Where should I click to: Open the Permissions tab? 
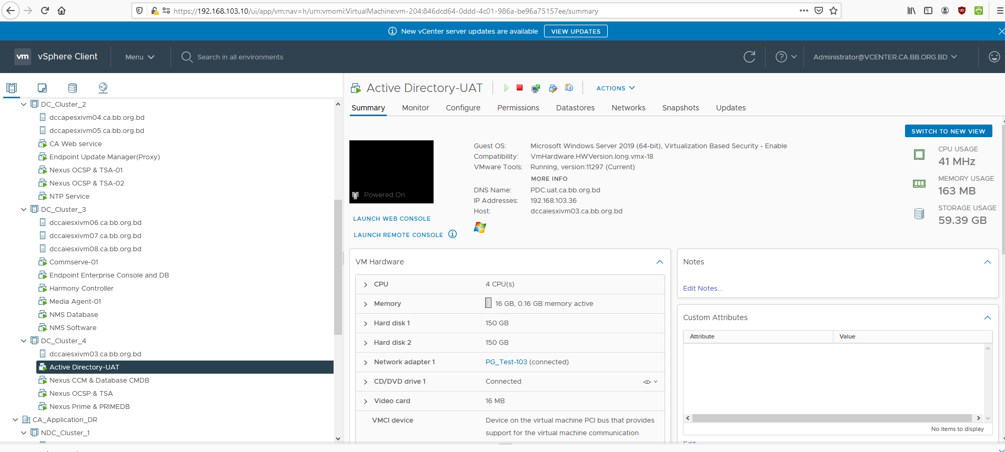[x=518, y=108]
